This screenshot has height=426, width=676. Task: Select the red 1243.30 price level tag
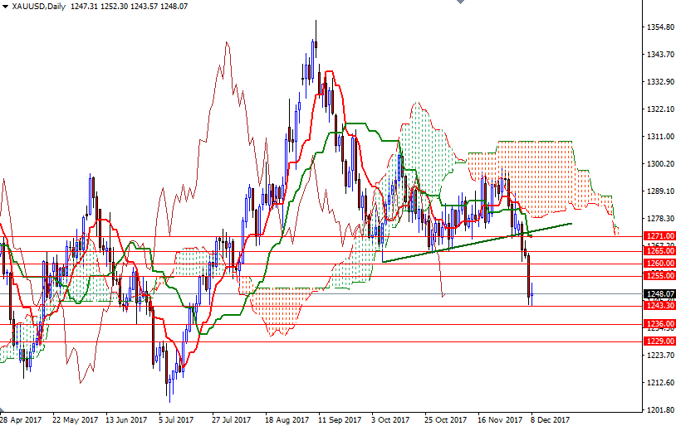pyautogui.click(x=659, y=306)
